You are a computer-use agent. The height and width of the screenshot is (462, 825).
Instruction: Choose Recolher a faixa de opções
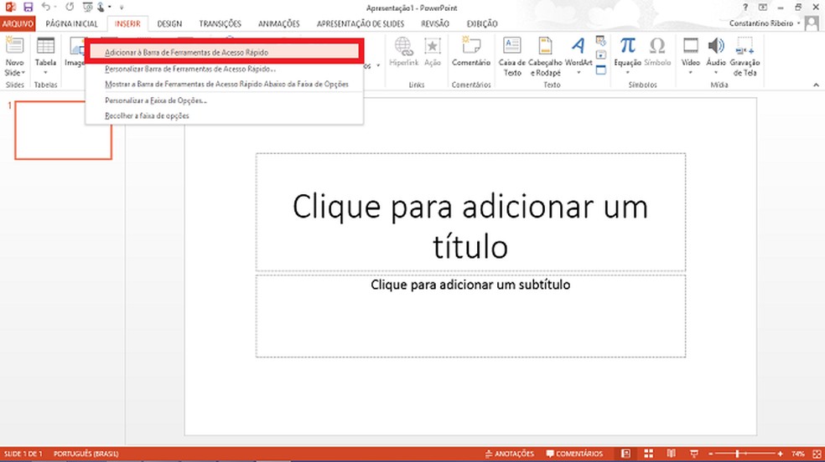(224, 116)
